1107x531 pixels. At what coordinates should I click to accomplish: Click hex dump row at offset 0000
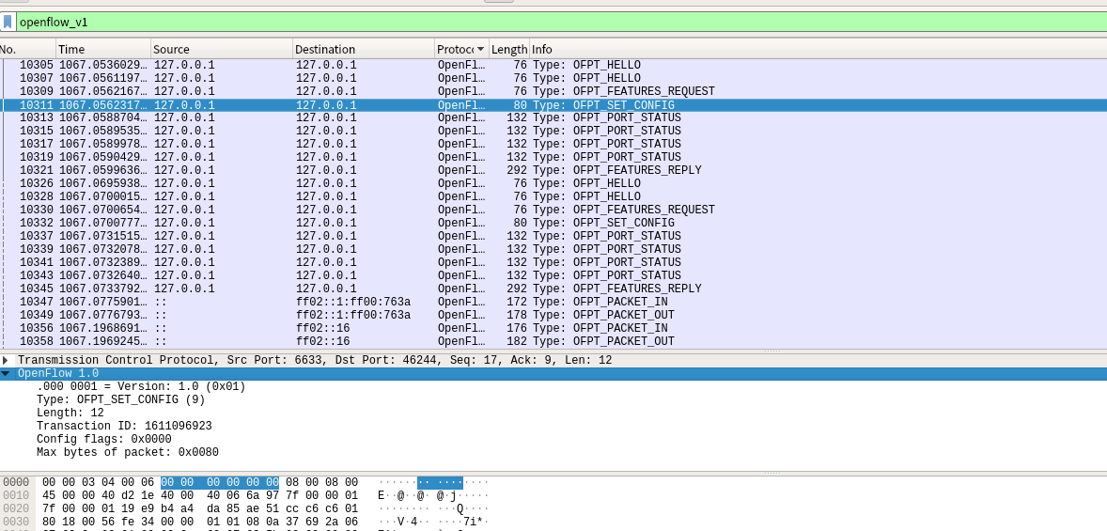pos(245,482)
